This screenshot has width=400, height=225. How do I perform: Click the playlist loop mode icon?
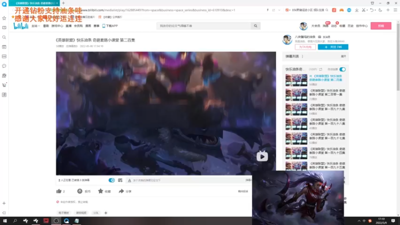pyautogui.click(x=320, y=69)
